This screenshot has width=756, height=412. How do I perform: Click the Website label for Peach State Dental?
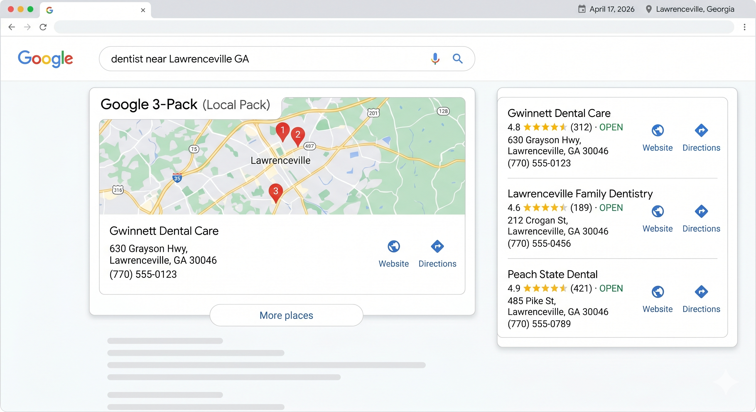(x=658, y=309)
